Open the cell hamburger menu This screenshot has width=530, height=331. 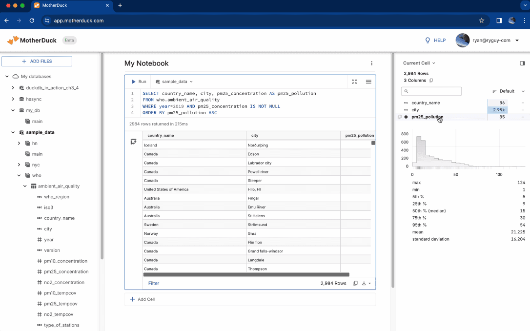pos(368,82)
